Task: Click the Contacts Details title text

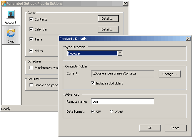Action: pyautogui.click(x=73, y=39)
